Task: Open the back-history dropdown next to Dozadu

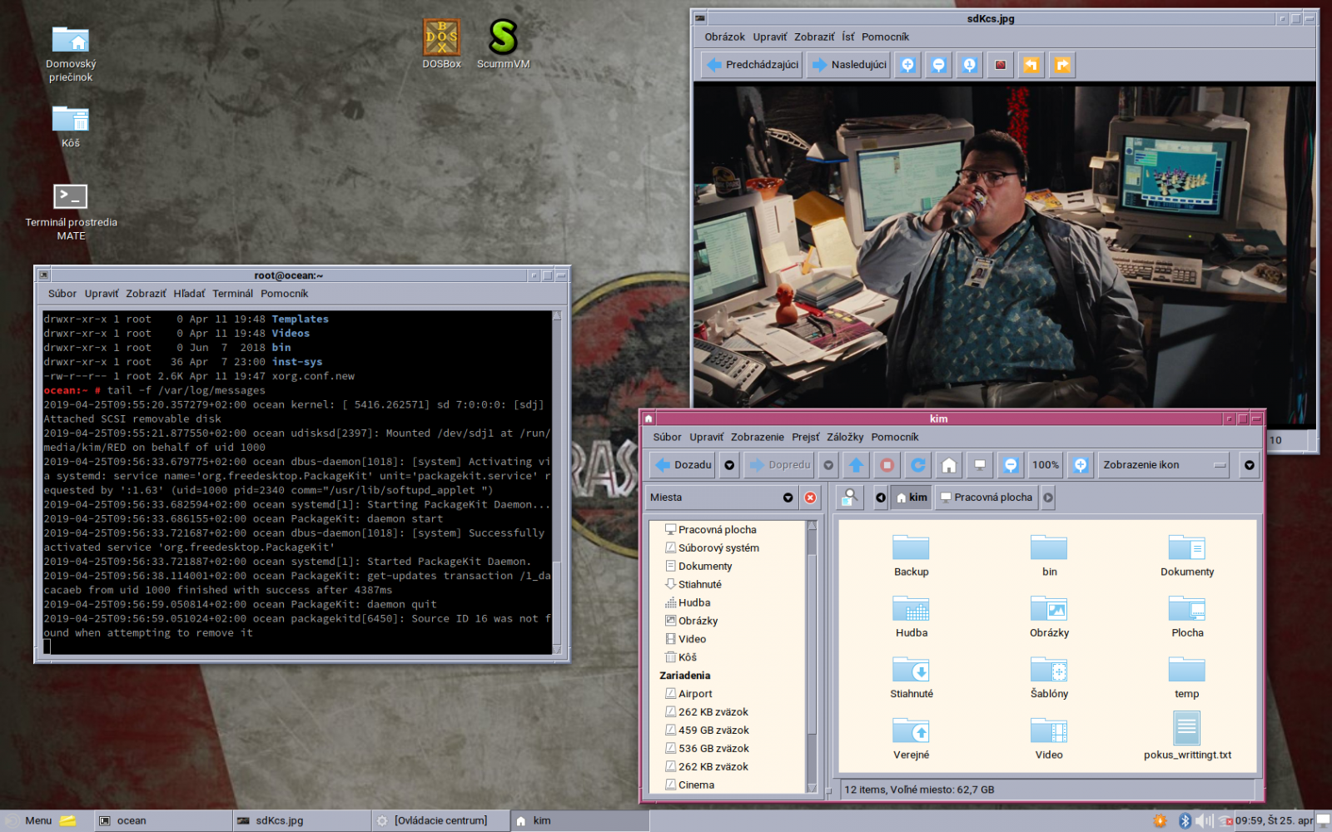Action: click(x=729, y=465)
